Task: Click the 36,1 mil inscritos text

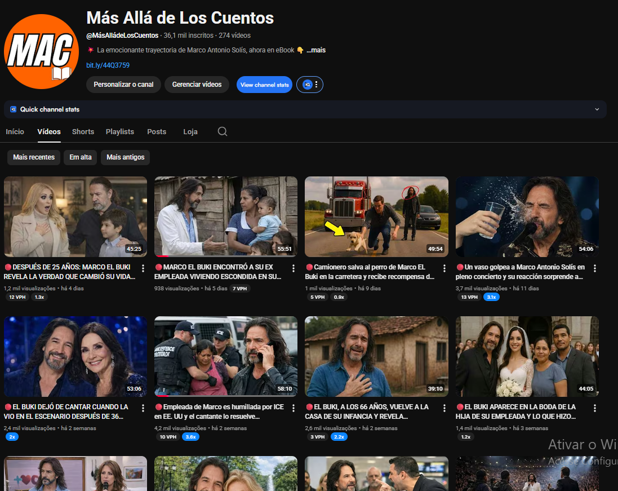Action: coord(188,36)
